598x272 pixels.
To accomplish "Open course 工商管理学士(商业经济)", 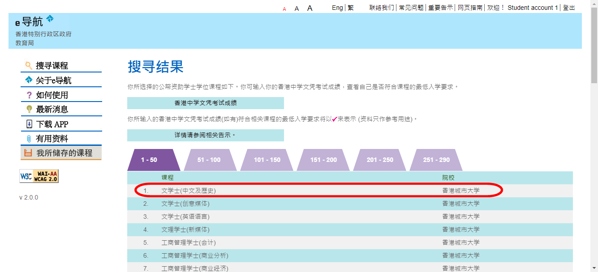I will pos(195,268).
